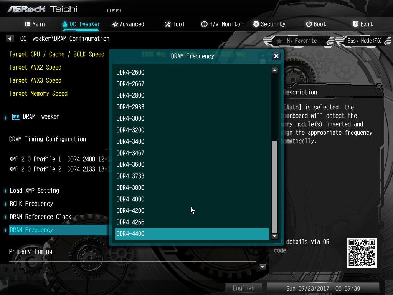The height and width of the screenshot is (295, 393).
Task: Click the Main tab list icon
Action: point(27,24)
